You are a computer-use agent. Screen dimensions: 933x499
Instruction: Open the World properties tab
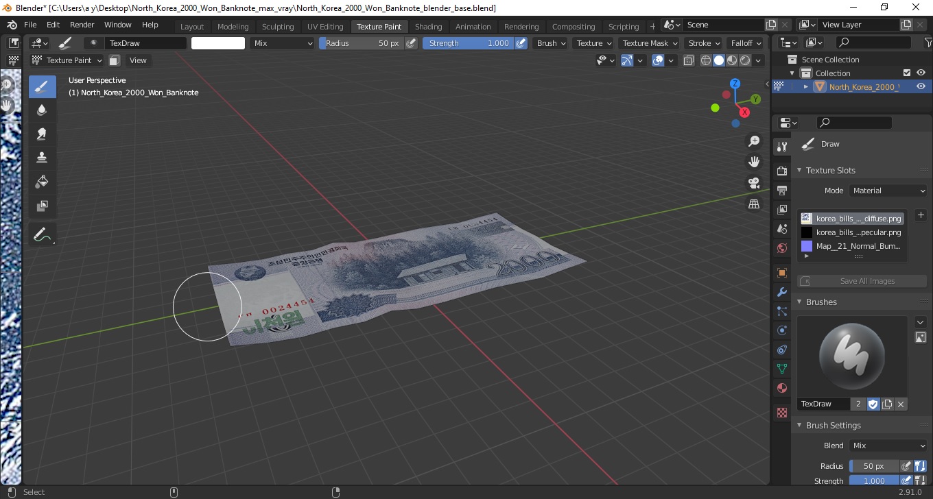pyautogui.click(x=781, y=248)
